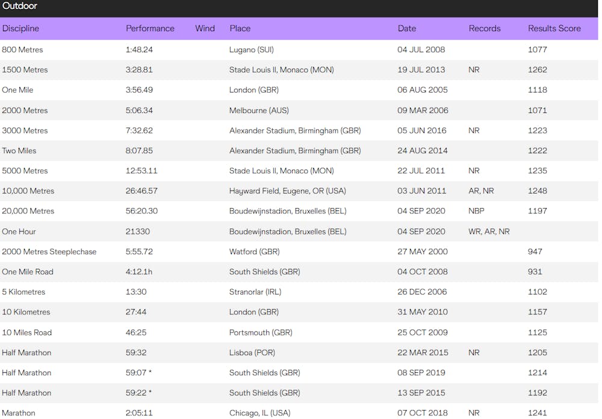This screenshot has width=602, height=419.
Task: Click the 1500 Metres performance 3:28.81
Action: click(139, 70)
